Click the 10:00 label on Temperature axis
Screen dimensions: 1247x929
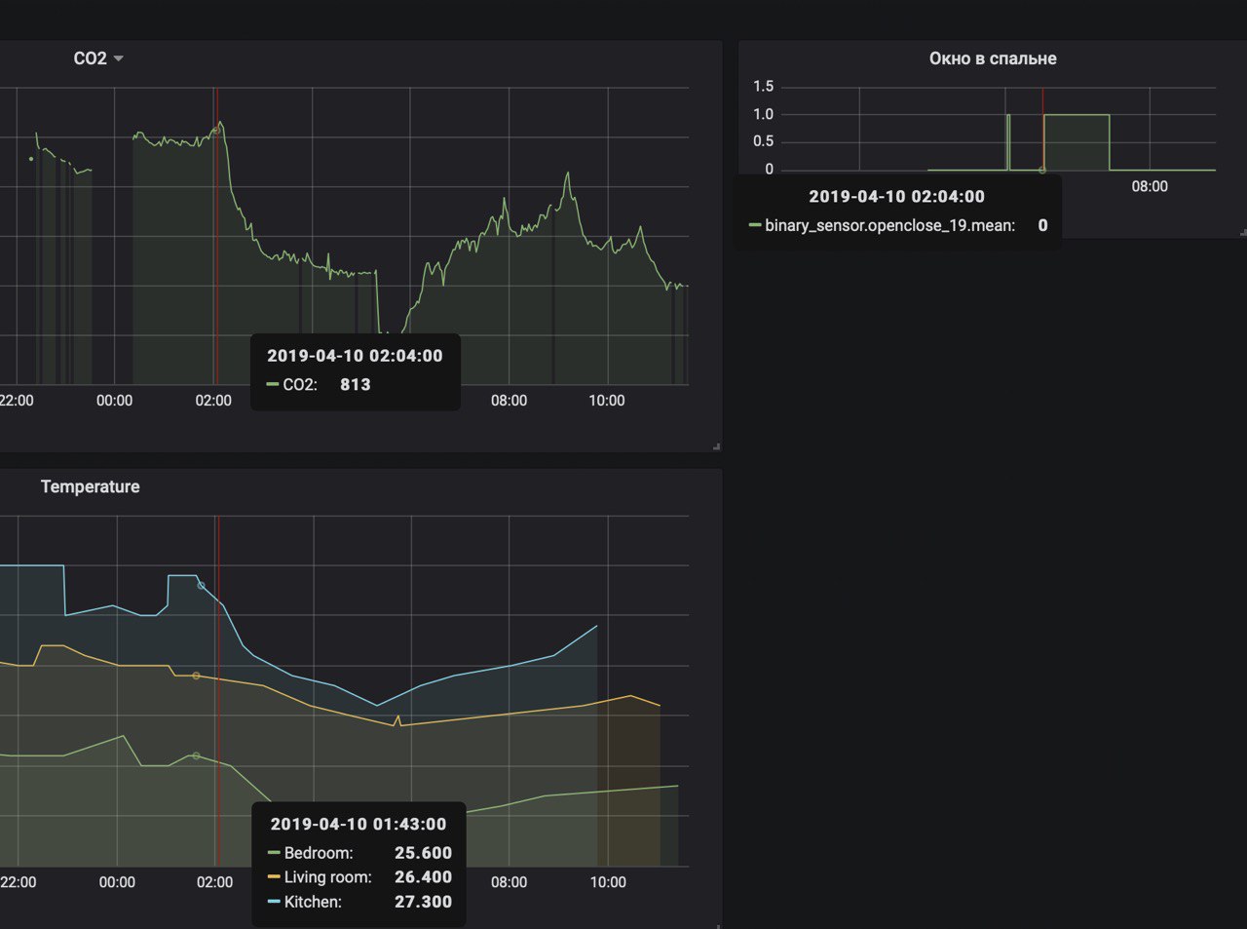coord(607,881)
